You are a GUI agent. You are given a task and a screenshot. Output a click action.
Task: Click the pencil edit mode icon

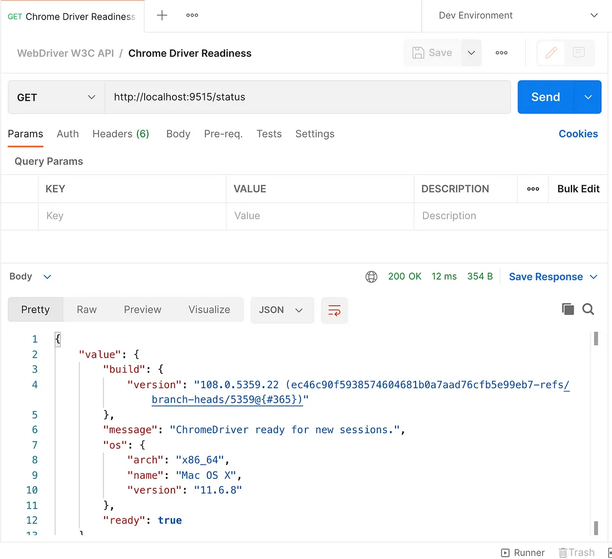[551, 53]
